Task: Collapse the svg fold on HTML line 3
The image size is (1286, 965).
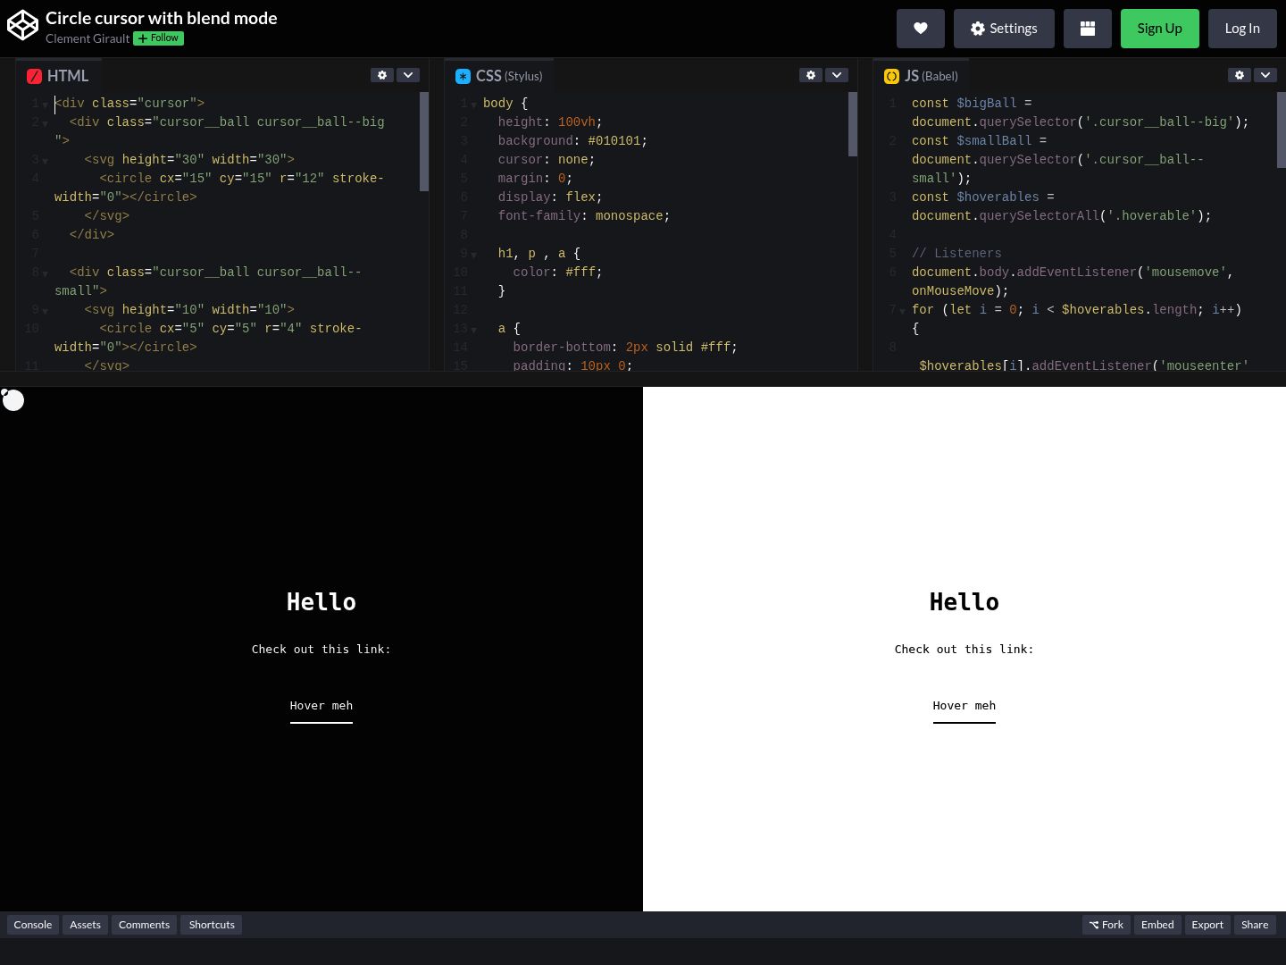Action: (46, 161)
